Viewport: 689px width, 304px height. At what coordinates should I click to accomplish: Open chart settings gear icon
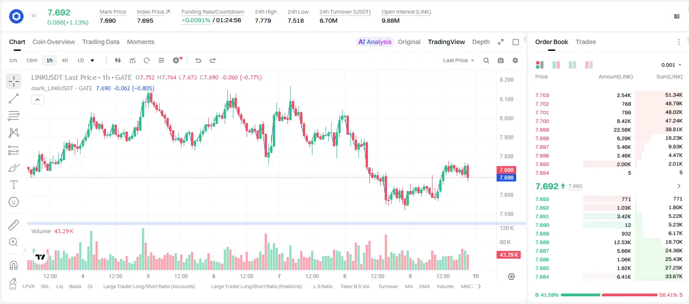click(515, 60)
